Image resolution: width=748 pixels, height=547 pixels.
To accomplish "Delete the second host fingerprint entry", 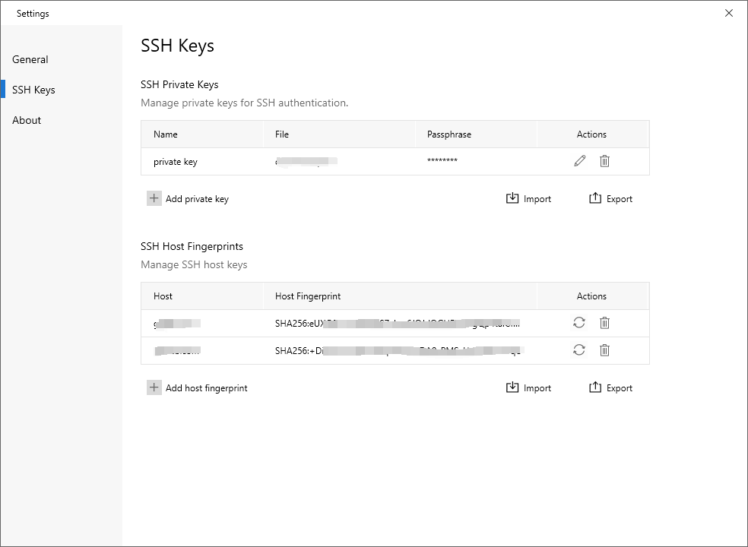I will pyautogui.click(x=604, y=350).
